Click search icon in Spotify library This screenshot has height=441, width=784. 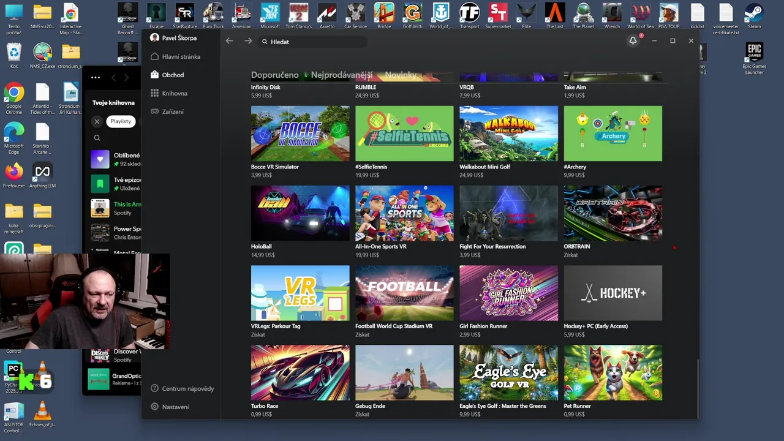pos(97,138)
